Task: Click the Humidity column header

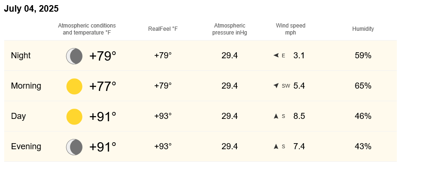Action: [363, 29]
